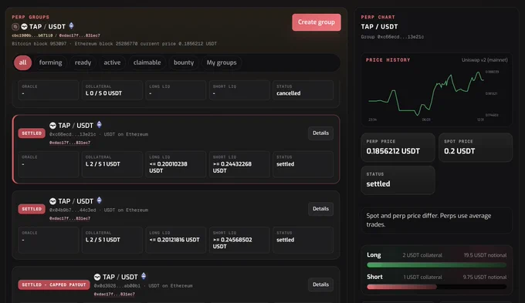
Task: Click the Long collateral progress bar
Action: click(437, 265)
